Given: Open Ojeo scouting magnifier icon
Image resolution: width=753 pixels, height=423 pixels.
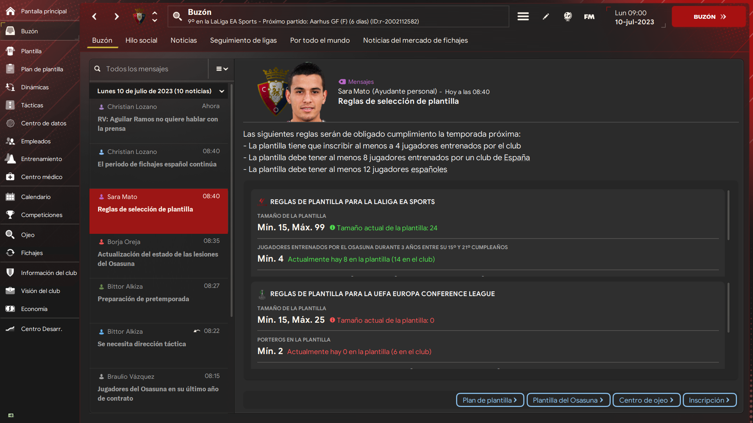Looking at the screenshot, I should 11,235.
